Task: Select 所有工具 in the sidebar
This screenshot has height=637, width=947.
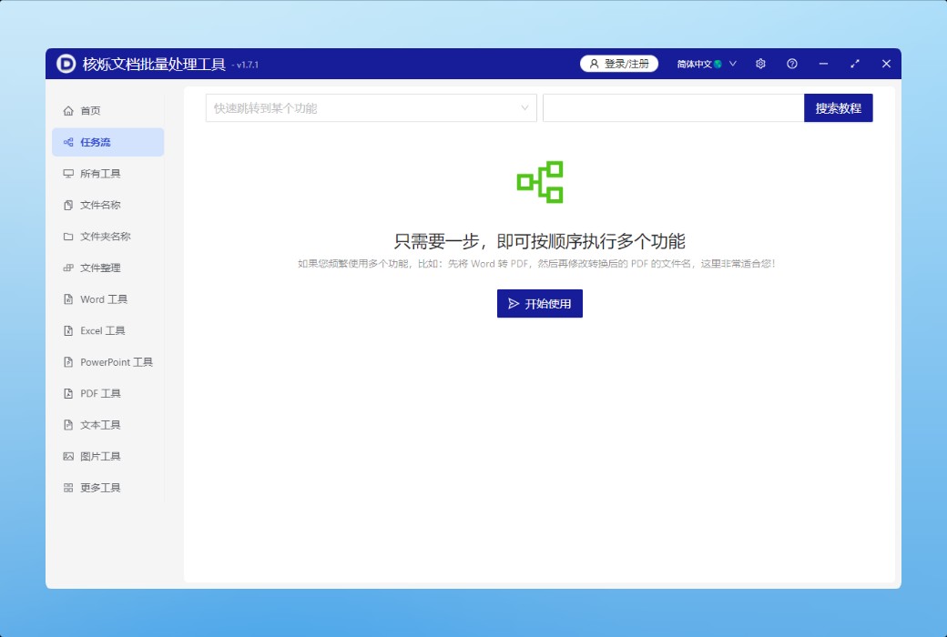Action: (x=100, y=174)
